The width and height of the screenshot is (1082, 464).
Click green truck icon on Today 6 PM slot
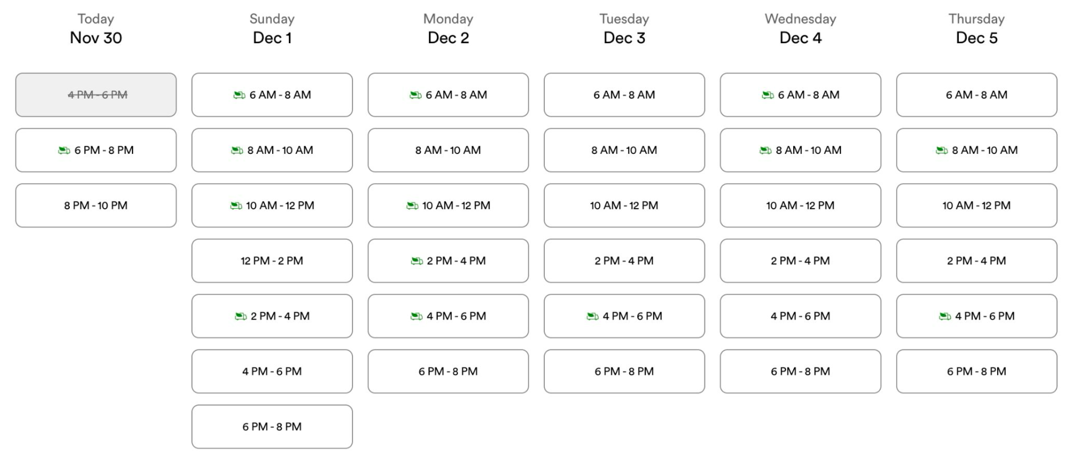(x=64, y=151)
